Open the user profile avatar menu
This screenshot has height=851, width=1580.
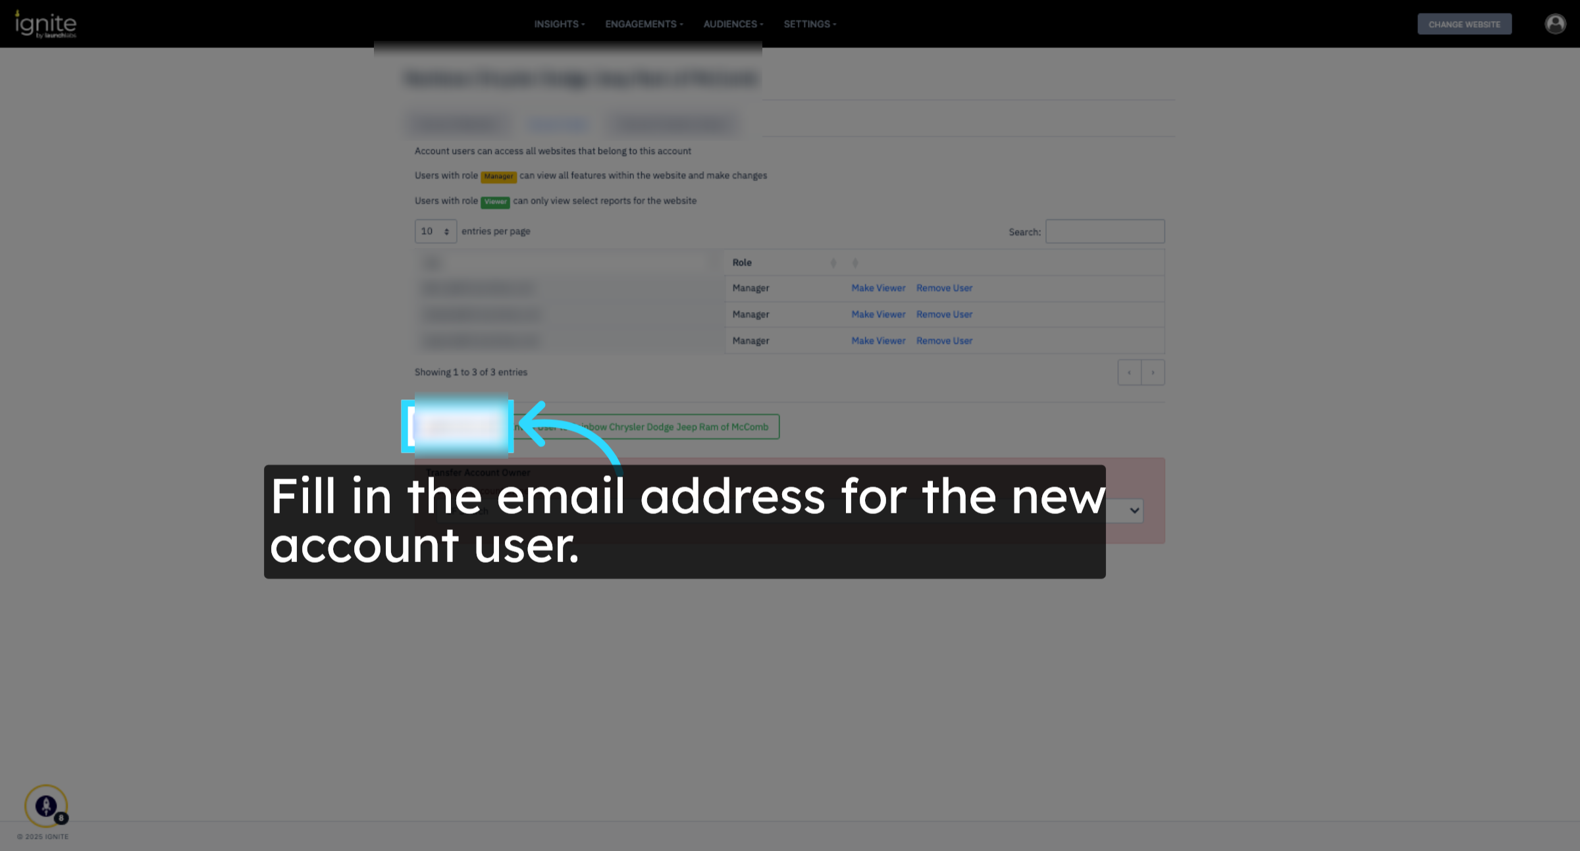pyautogui.click(x=1555, y=24)
